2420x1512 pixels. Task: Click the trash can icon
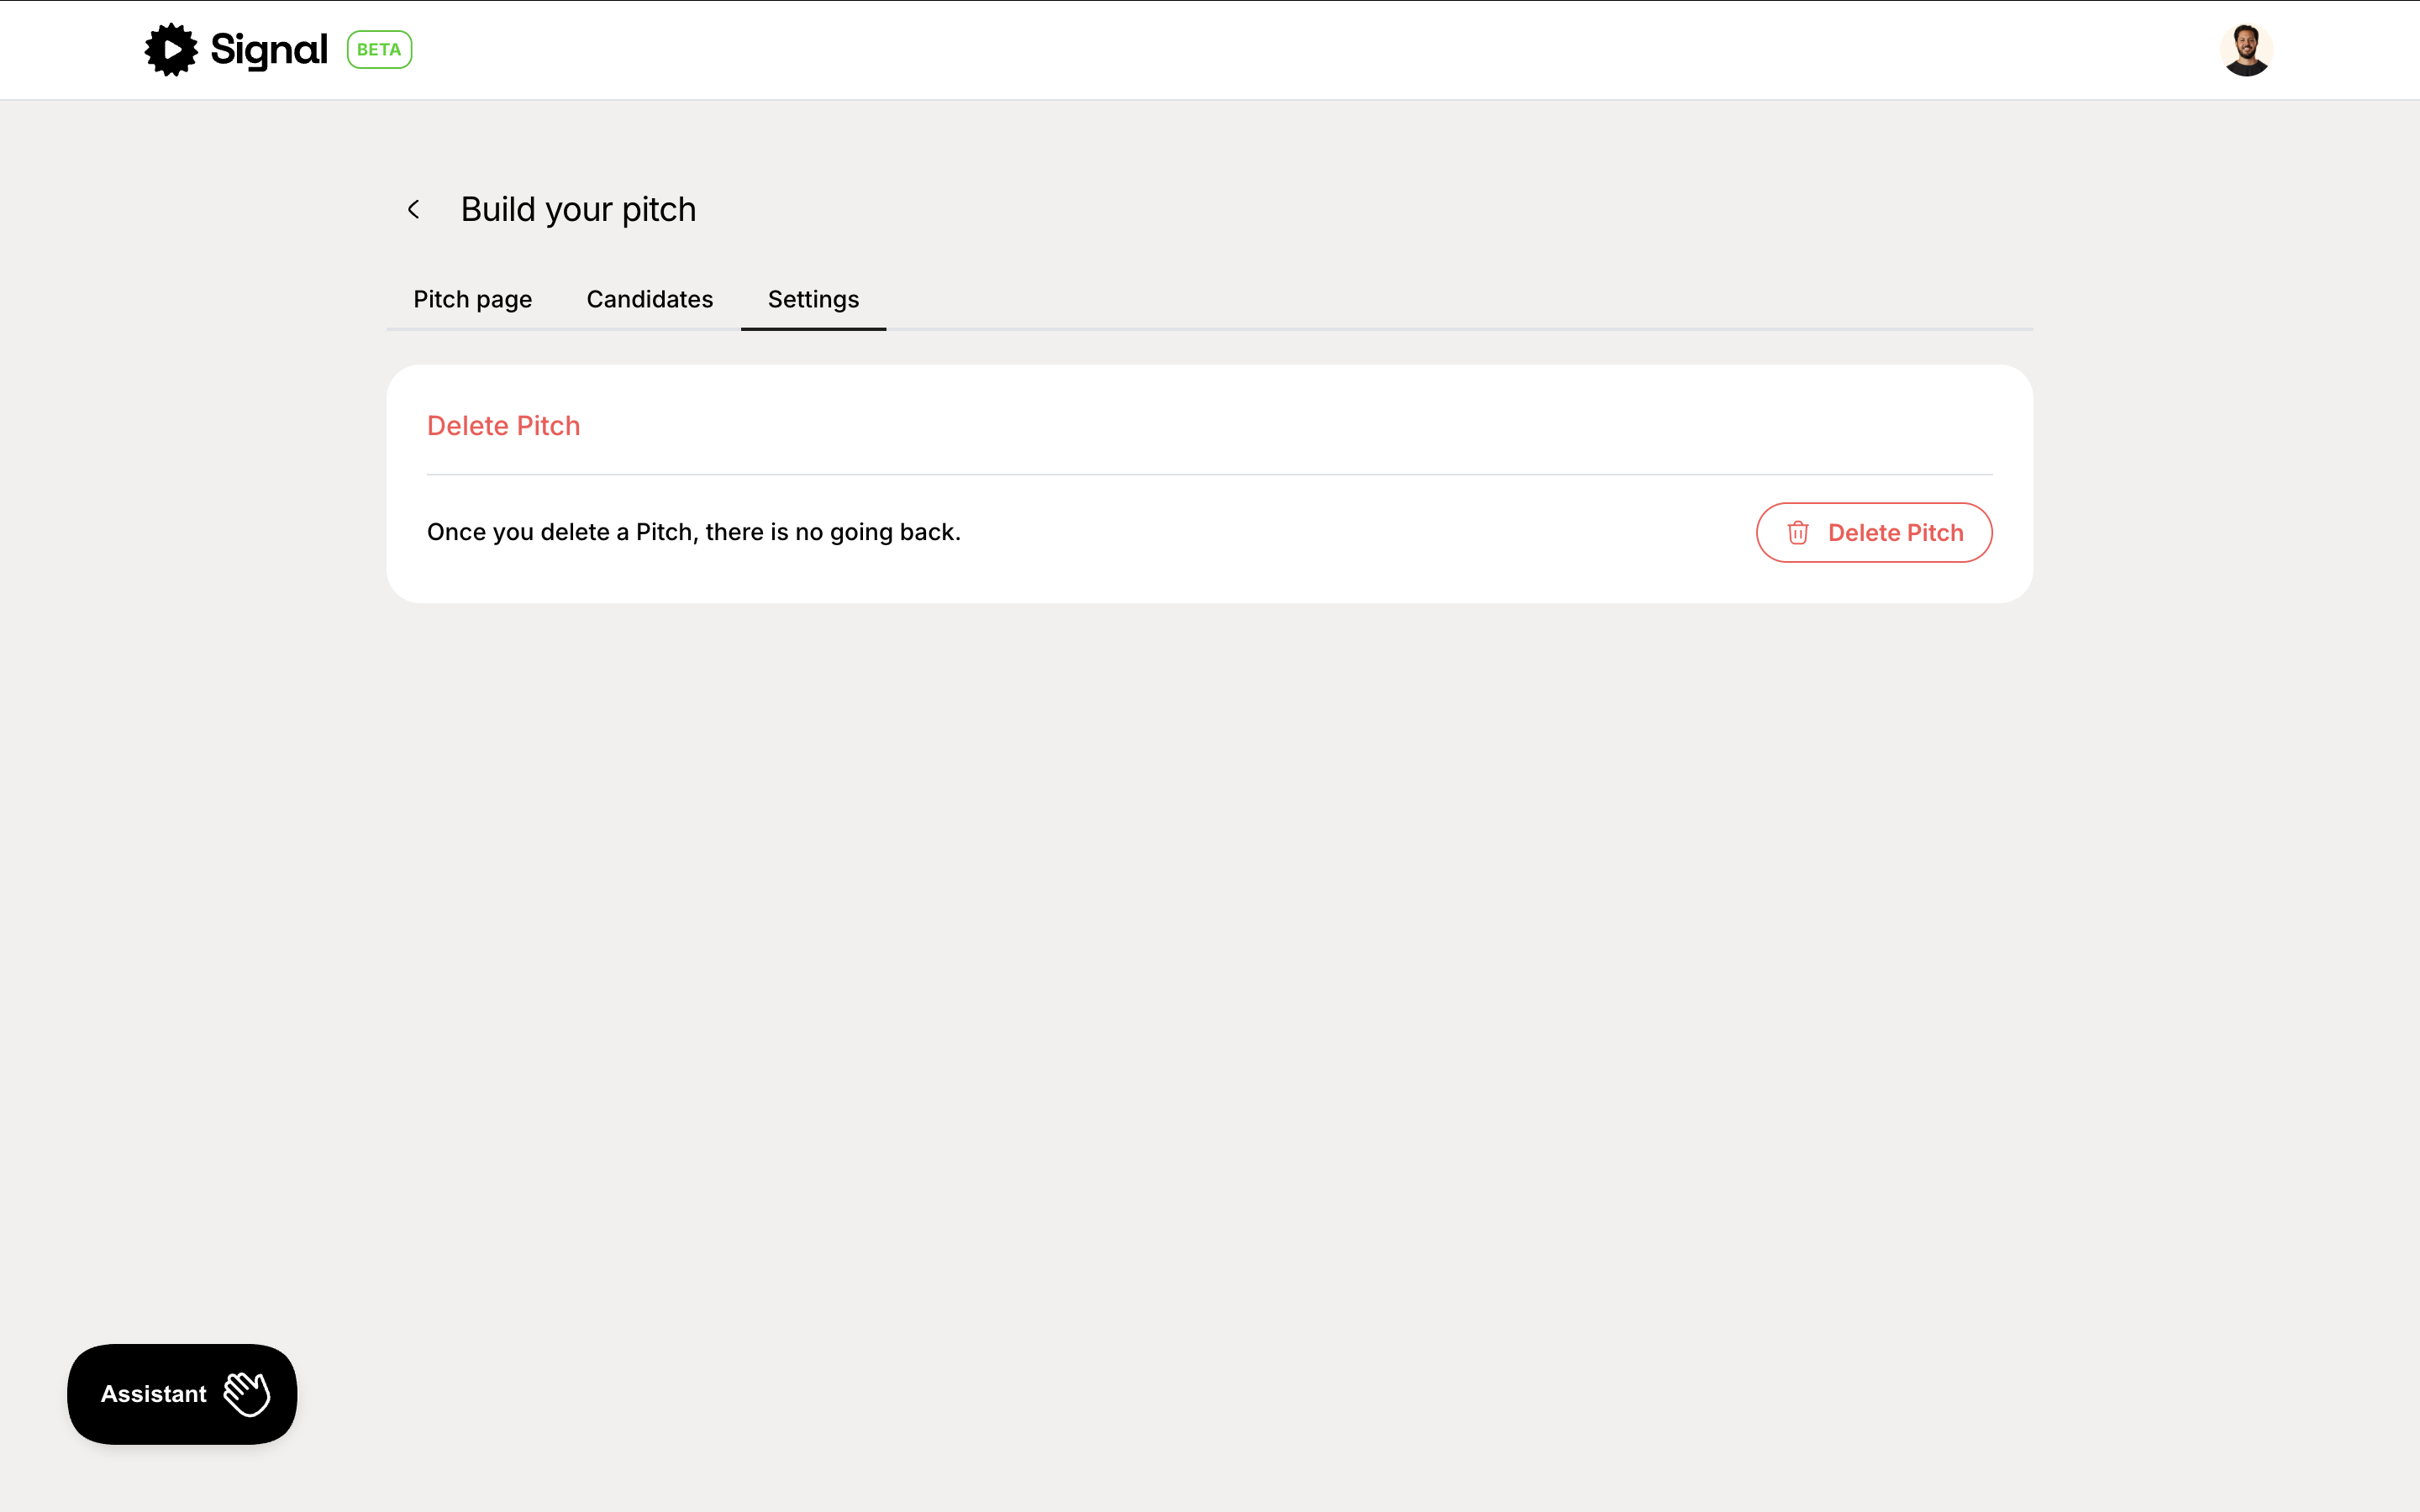tap(1797, 533)
